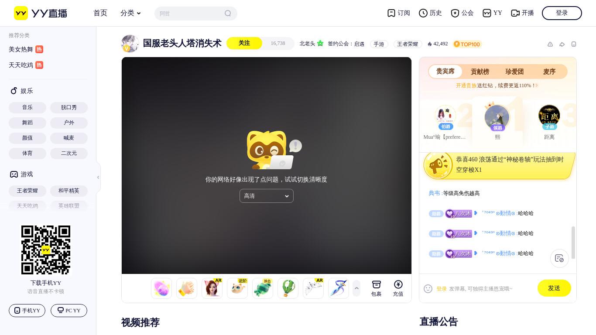Send the 进阶 cat gift
Image resolution: width=596 pixels, height=335 pixels.
[x=237, y=288]
